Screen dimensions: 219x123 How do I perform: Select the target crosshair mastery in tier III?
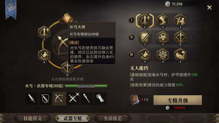pyautogui.click(x=163, y=55)
